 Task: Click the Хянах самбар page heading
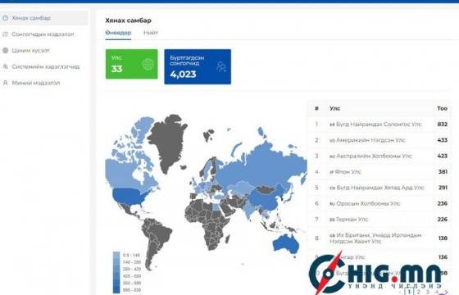[x=128, y=20]
